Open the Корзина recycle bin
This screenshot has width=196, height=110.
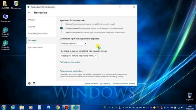click(x=190, y=97)
